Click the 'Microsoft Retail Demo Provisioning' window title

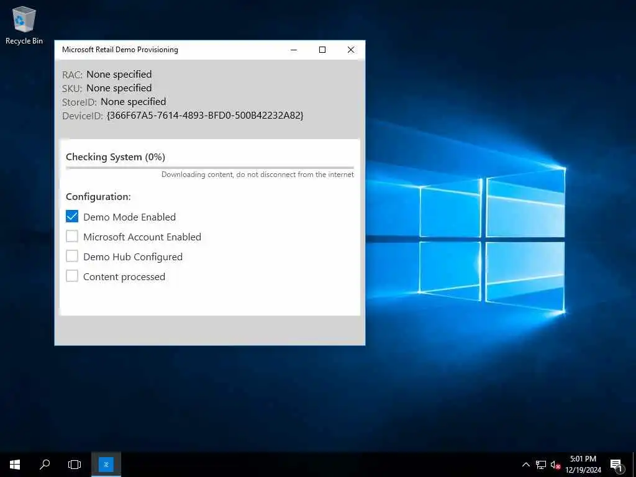point(120,50)
